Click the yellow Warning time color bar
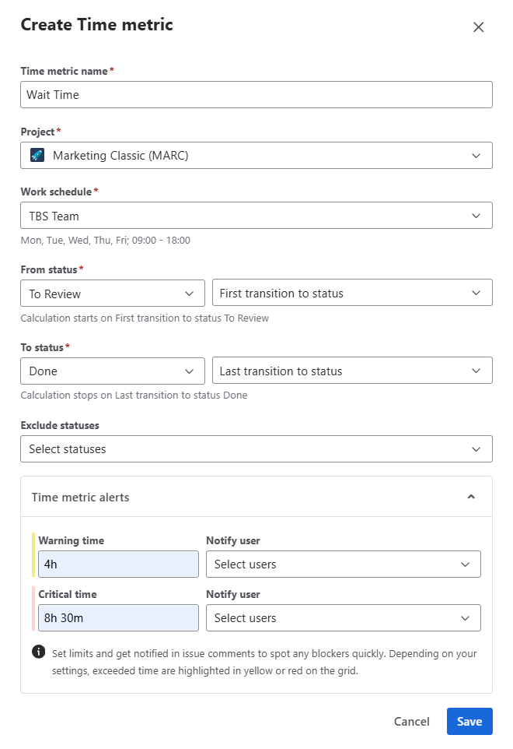513x749 pixels. (34, 554)
